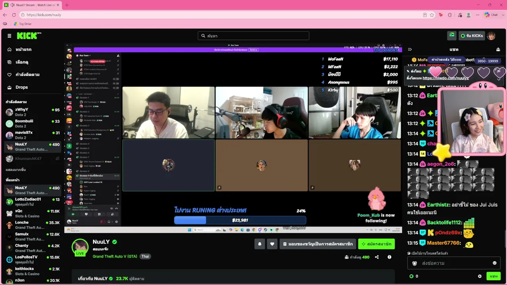
Task: Open Chanty recommended channel
Action: (x=33, y=248)
